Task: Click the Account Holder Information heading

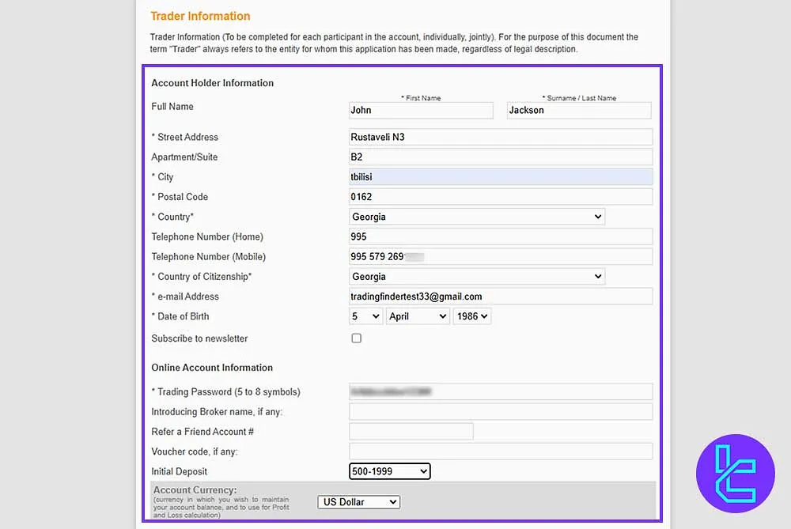Action: coord(212,83)
